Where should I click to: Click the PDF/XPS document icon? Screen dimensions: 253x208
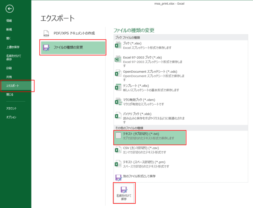[46, 33]
